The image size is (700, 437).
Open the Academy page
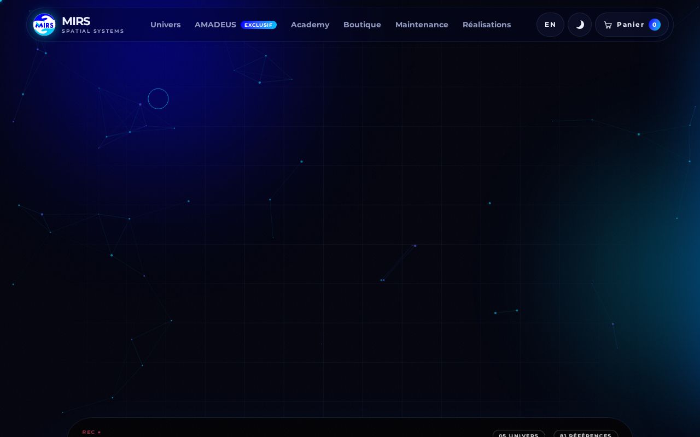[x=310, y=25]
